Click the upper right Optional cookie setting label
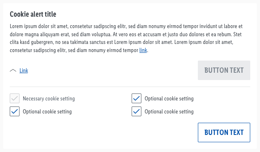The height and width of the screenshot is (152, 260). click(169, 98)
